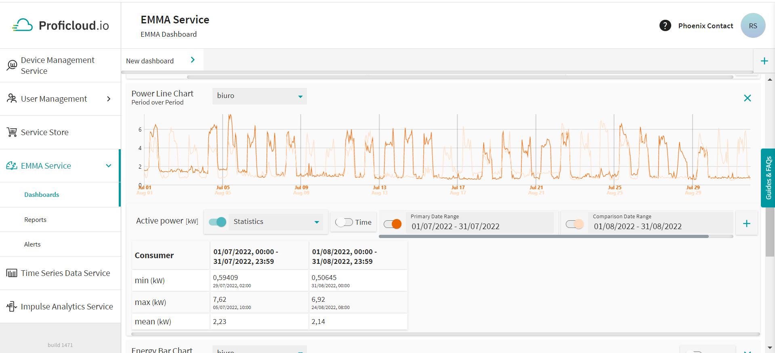Open the help question mark icon
The image size is (775, 353).
tap(665, 25)
